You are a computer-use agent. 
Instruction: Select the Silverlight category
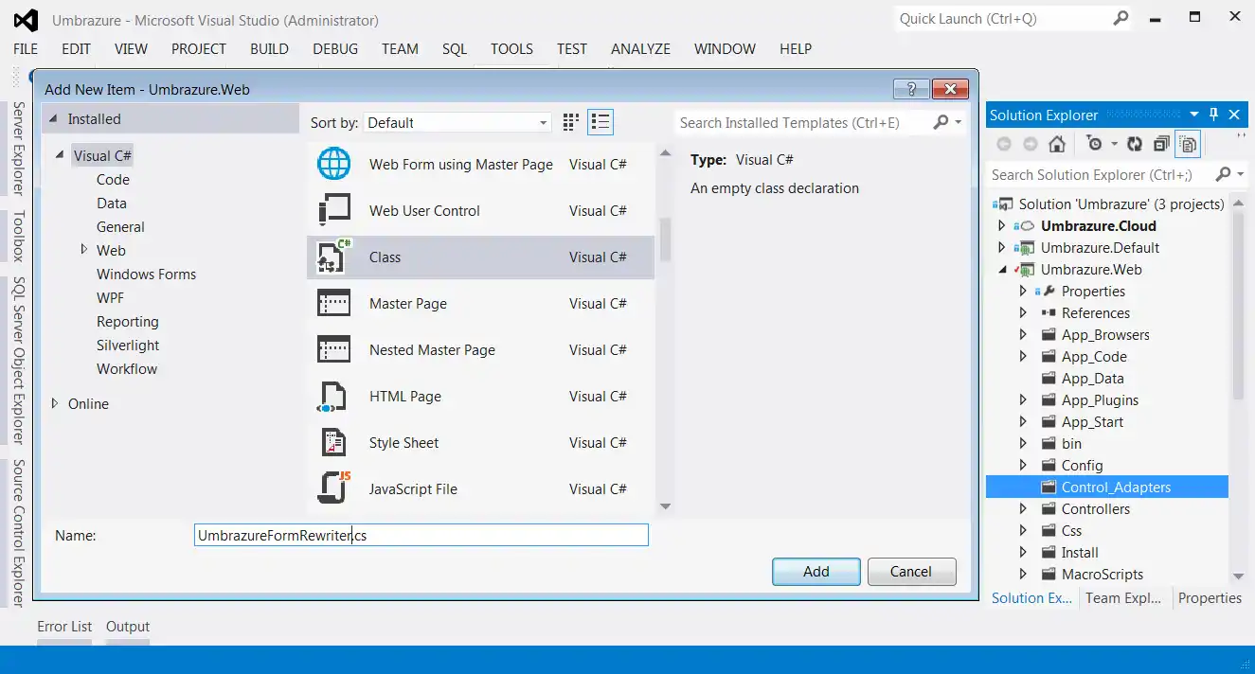click(128, 345)
